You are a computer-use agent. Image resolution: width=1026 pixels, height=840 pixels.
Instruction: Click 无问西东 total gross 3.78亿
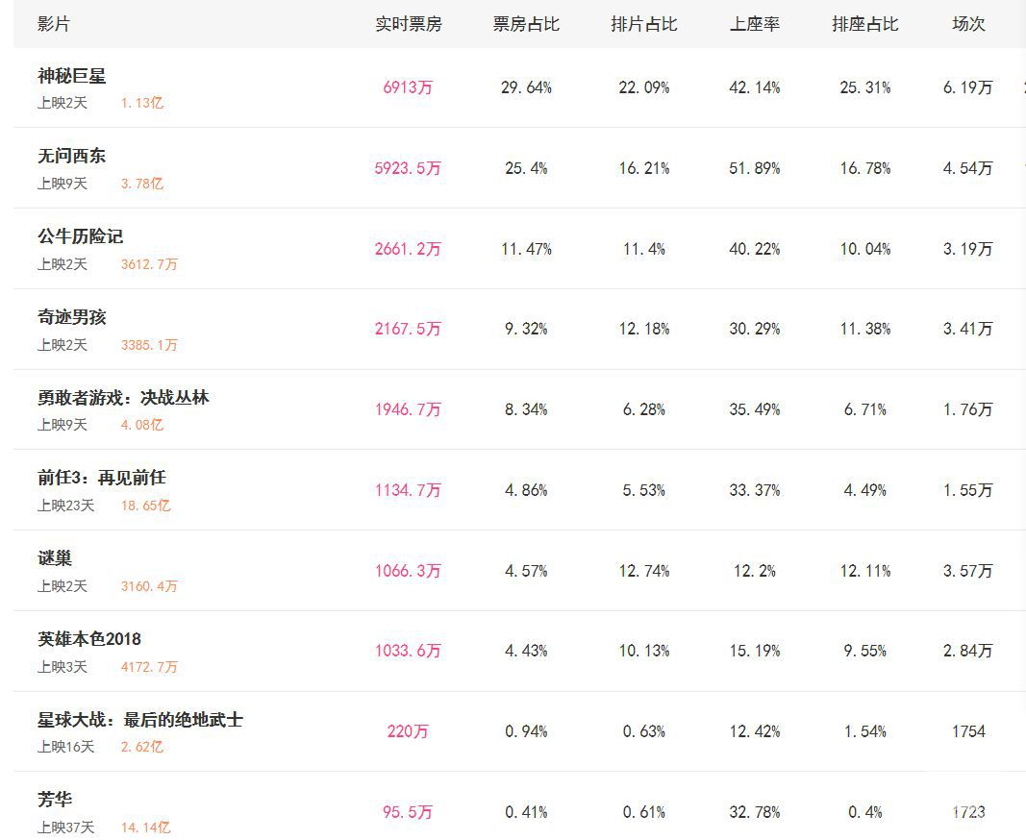142,184
